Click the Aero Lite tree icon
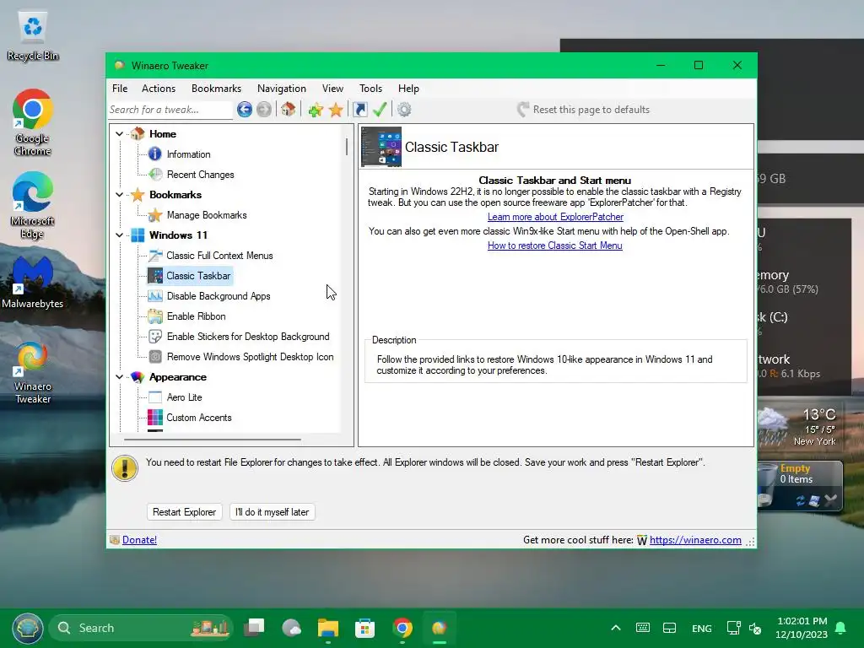 [155, 397]
